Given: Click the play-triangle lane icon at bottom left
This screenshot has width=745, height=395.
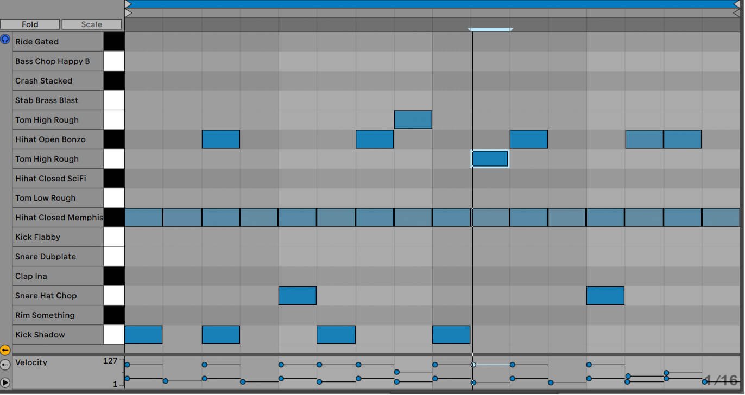Looking at the screenshot, I should [x=5, y=383].
